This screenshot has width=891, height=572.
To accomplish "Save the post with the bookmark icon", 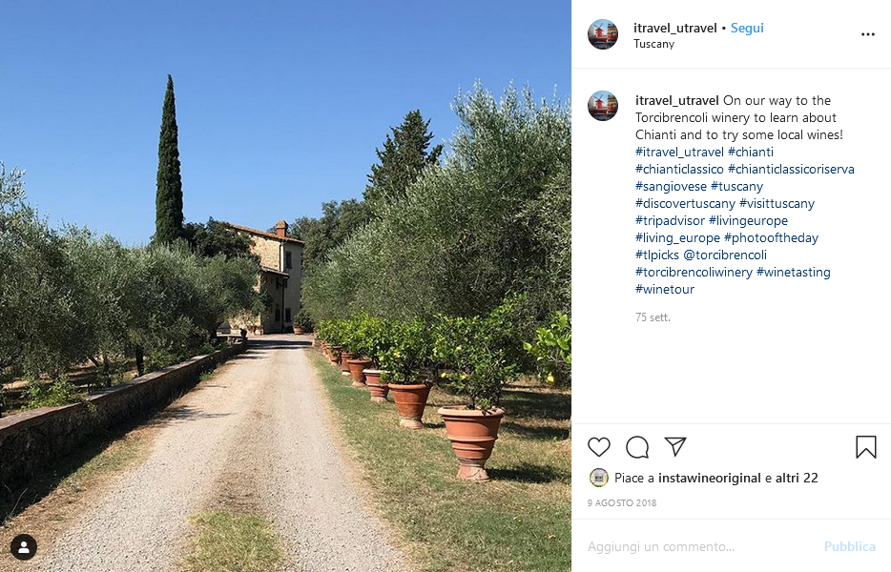I will coord(866,447).
